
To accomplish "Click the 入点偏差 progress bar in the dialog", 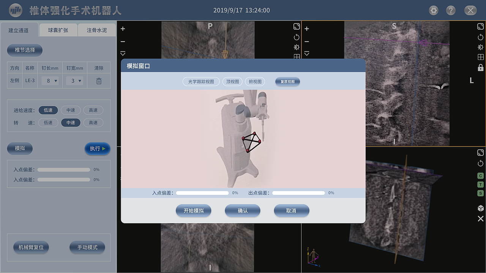I will 202,193.
